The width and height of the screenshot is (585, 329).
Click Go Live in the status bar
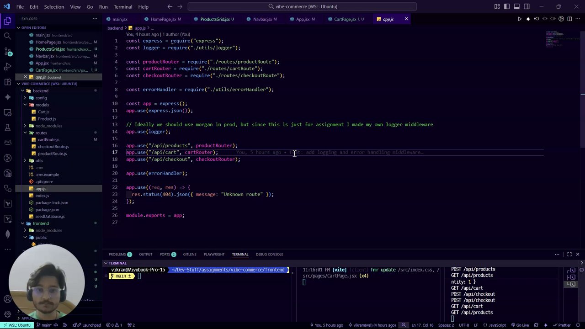coord(520,325)
